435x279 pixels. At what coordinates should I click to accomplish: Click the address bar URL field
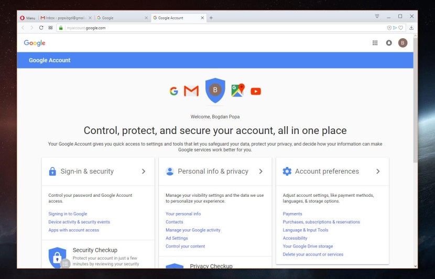(x=210, y=28)
